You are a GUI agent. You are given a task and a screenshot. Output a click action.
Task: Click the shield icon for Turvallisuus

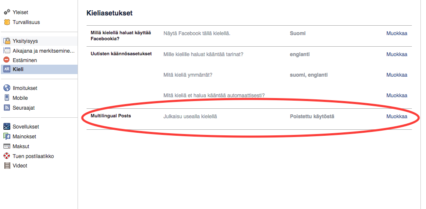point(7,22)
